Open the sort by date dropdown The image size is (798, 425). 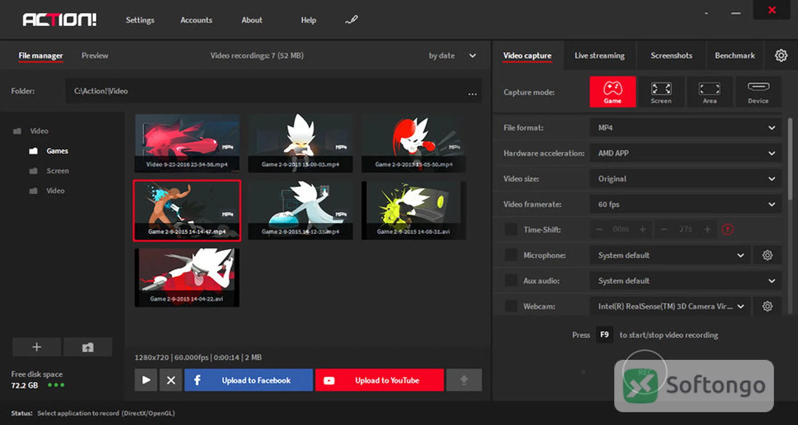(453, 56)
